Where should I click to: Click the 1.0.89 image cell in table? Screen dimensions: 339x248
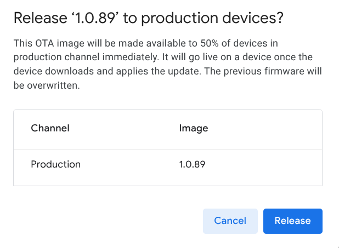[192, 164]
